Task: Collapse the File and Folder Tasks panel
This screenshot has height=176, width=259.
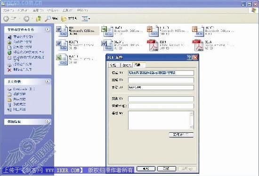Action: point(48,30)
